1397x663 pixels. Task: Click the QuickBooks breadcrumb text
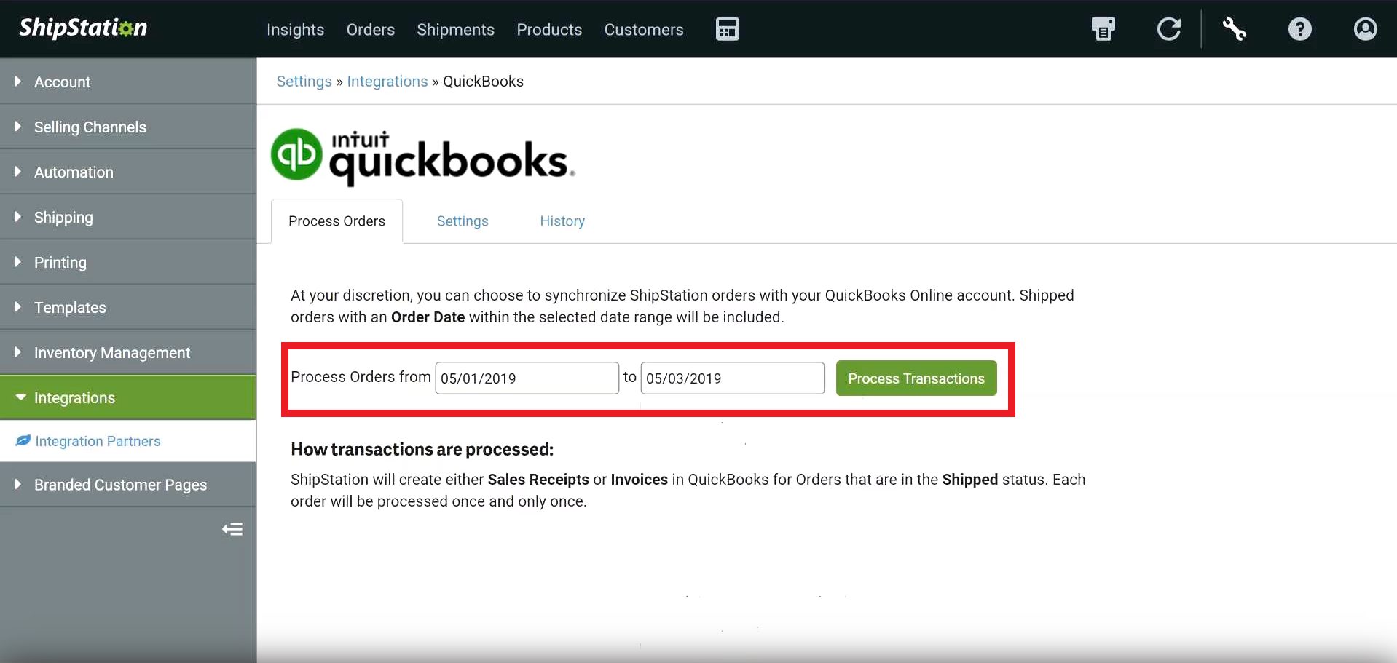click(x=483, y=82)
